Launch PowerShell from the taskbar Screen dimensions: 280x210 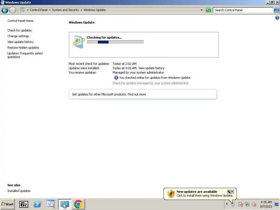(x=37, y=204)
